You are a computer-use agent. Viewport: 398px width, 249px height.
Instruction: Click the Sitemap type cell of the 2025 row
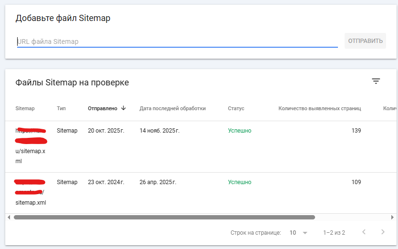(x=67, y=131)
